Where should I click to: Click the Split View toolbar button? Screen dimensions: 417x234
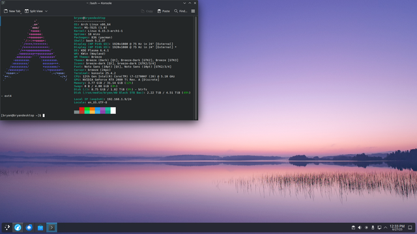click(x=34, y=11)
